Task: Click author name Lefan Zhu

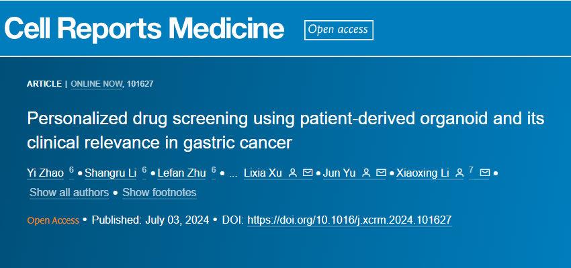Action: pos(182,173)
